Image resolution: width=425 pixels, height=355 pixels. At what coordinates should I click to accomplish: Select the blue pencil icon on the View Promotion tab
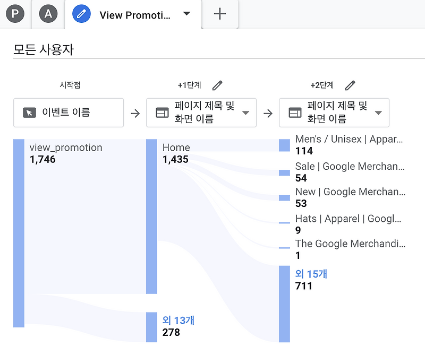[x=81, y=14]
